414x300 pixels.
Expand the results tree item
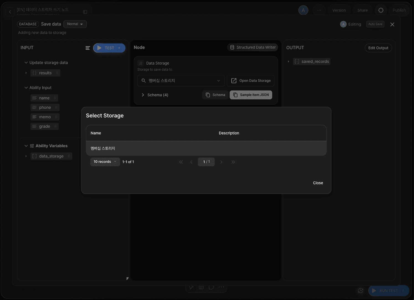click(x=26, y=73)
